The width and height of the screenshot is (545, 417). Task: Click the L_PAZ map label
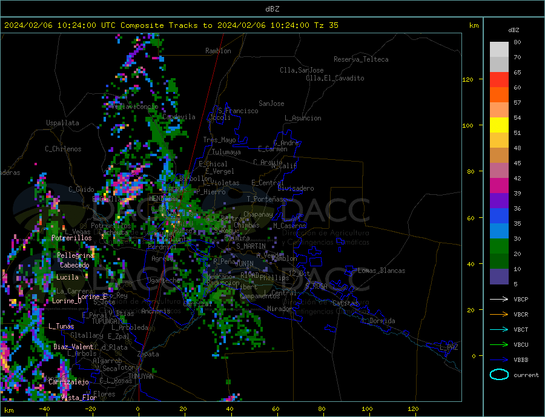[x=449, y=347]
